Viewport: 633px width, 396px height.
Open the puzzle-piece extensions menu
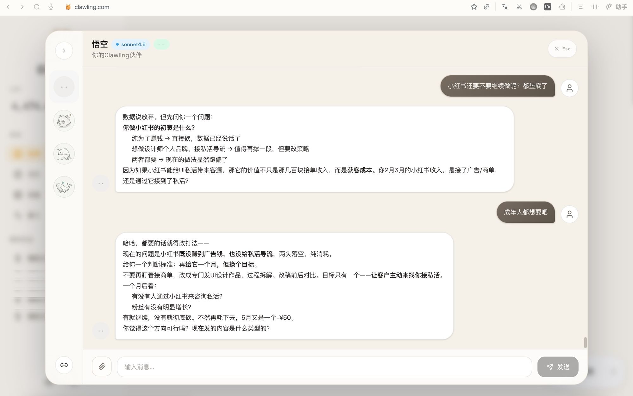[x=562, y=7]
